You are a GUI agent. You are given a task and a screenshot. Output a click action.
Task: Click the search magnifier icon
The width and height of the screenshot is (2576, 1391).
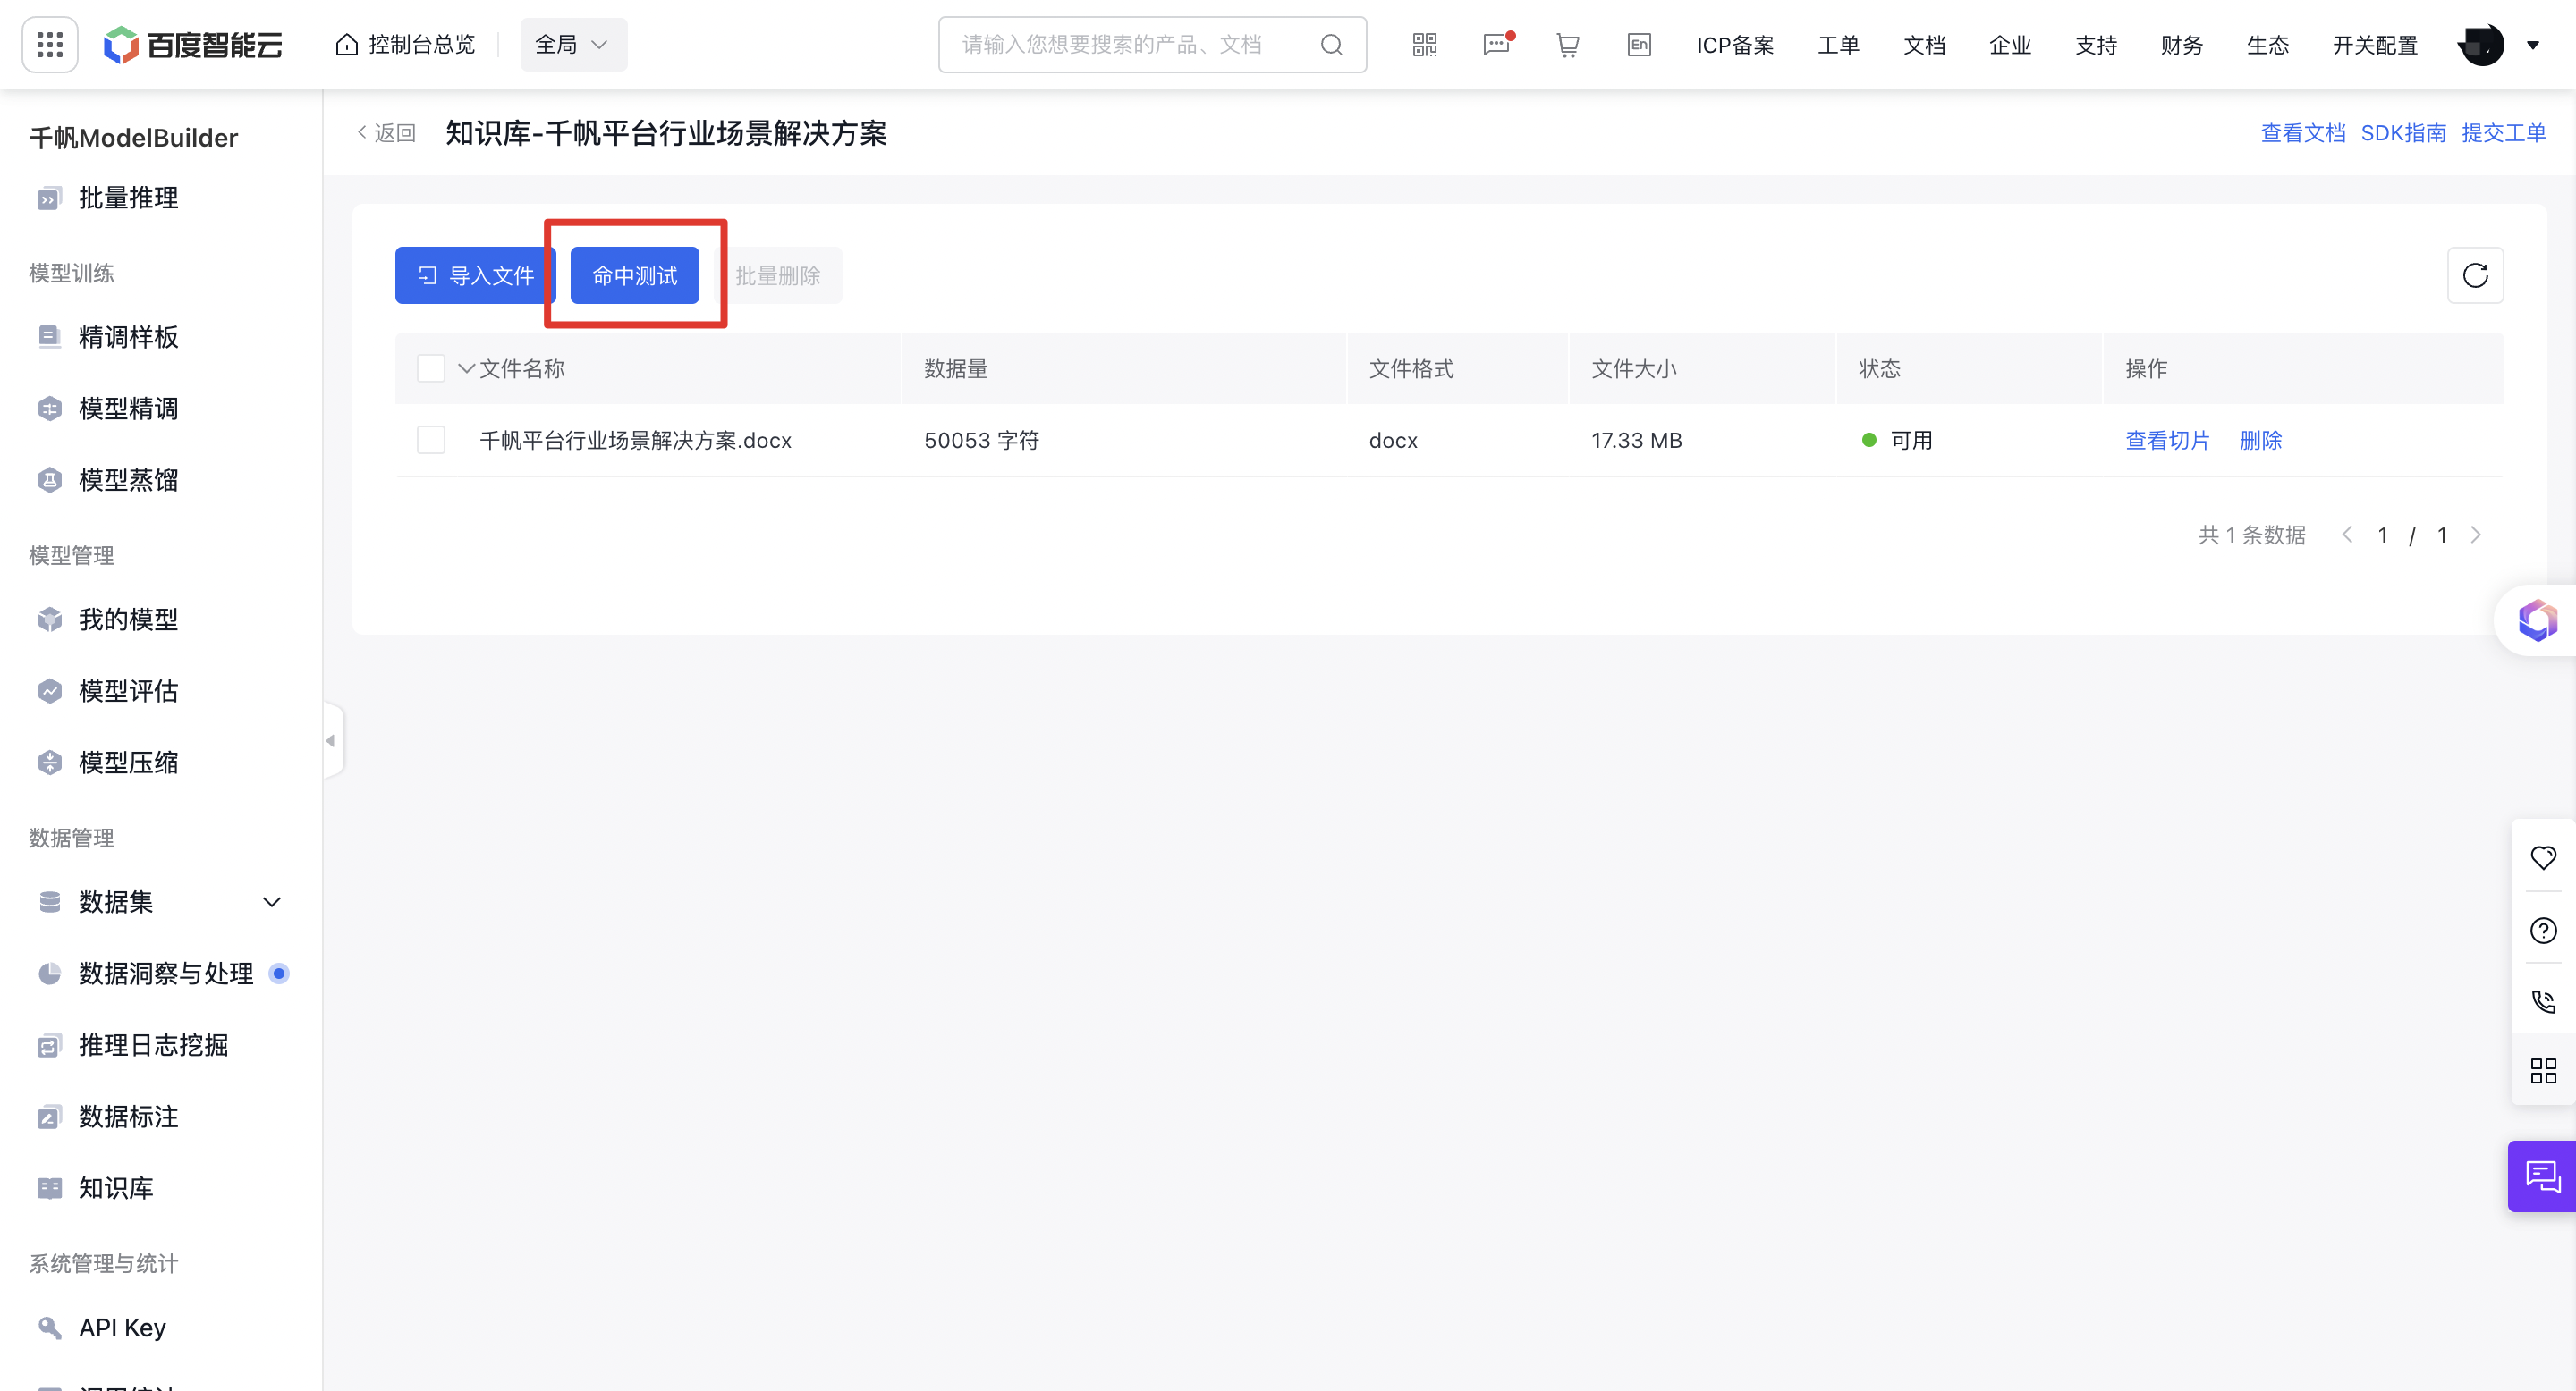(x=1331, y=45)
